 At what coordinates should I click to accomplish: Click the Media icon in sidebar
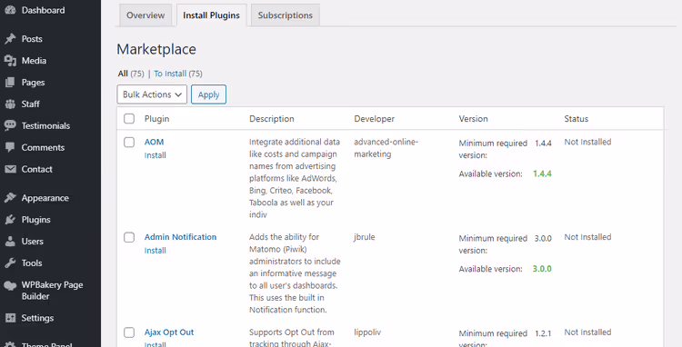click(x=10, y=60)
